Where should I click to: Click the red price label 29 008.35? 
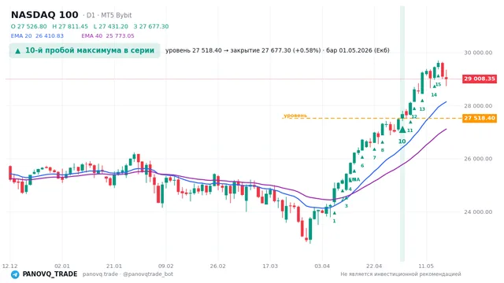click(x=480, y=79)
